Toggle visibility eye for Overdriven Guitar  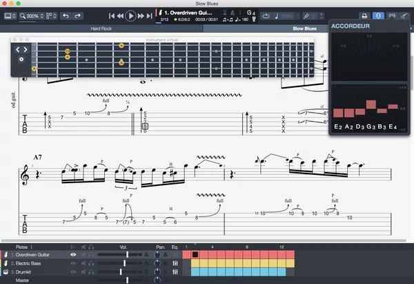tap(73, 255)
